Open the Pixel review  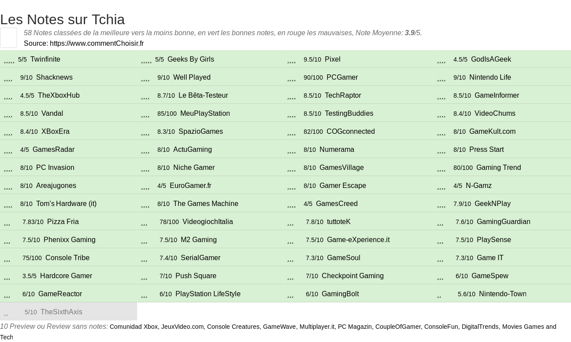point(333,59)
